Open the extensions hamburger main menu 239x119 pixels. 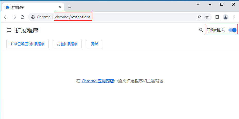[9, 30]
